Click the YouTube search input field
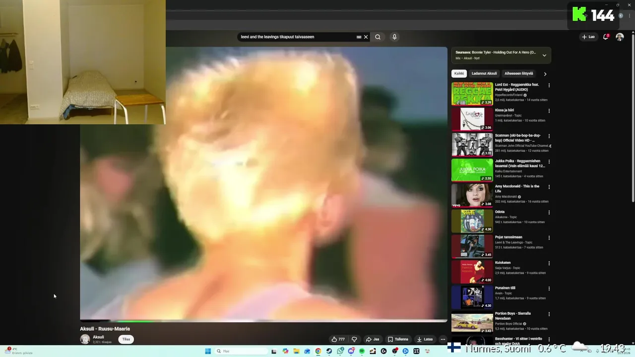This screenshot has height=357, width=635. point(297,37)
